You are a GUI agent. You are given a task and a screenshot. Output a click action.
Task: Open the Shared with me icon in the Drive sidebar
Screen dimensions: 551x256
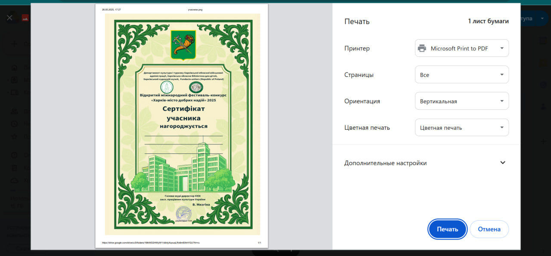coord(14,112)
